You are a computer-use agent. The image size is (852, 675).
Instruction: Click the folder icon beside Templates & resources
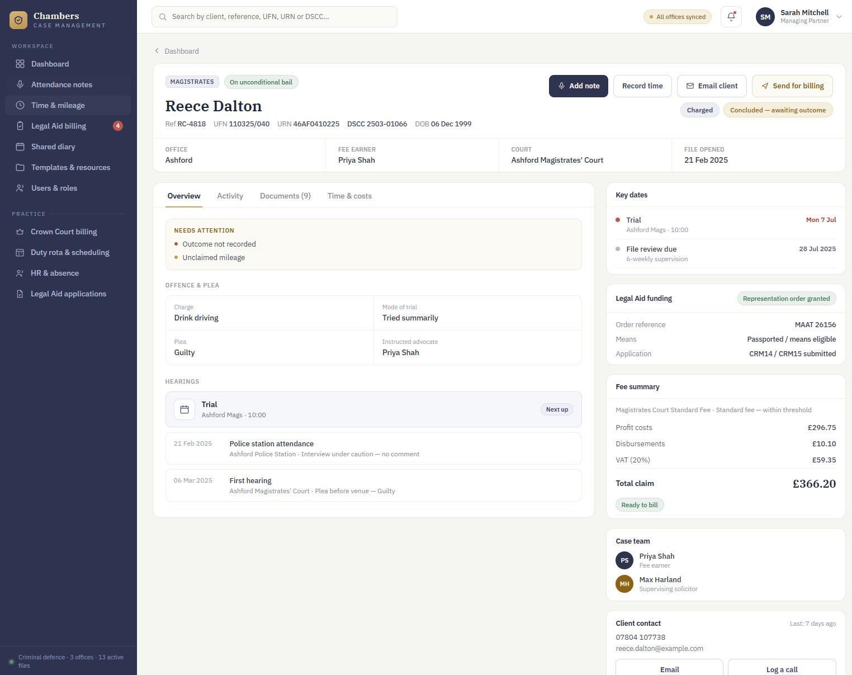(20, 167)
